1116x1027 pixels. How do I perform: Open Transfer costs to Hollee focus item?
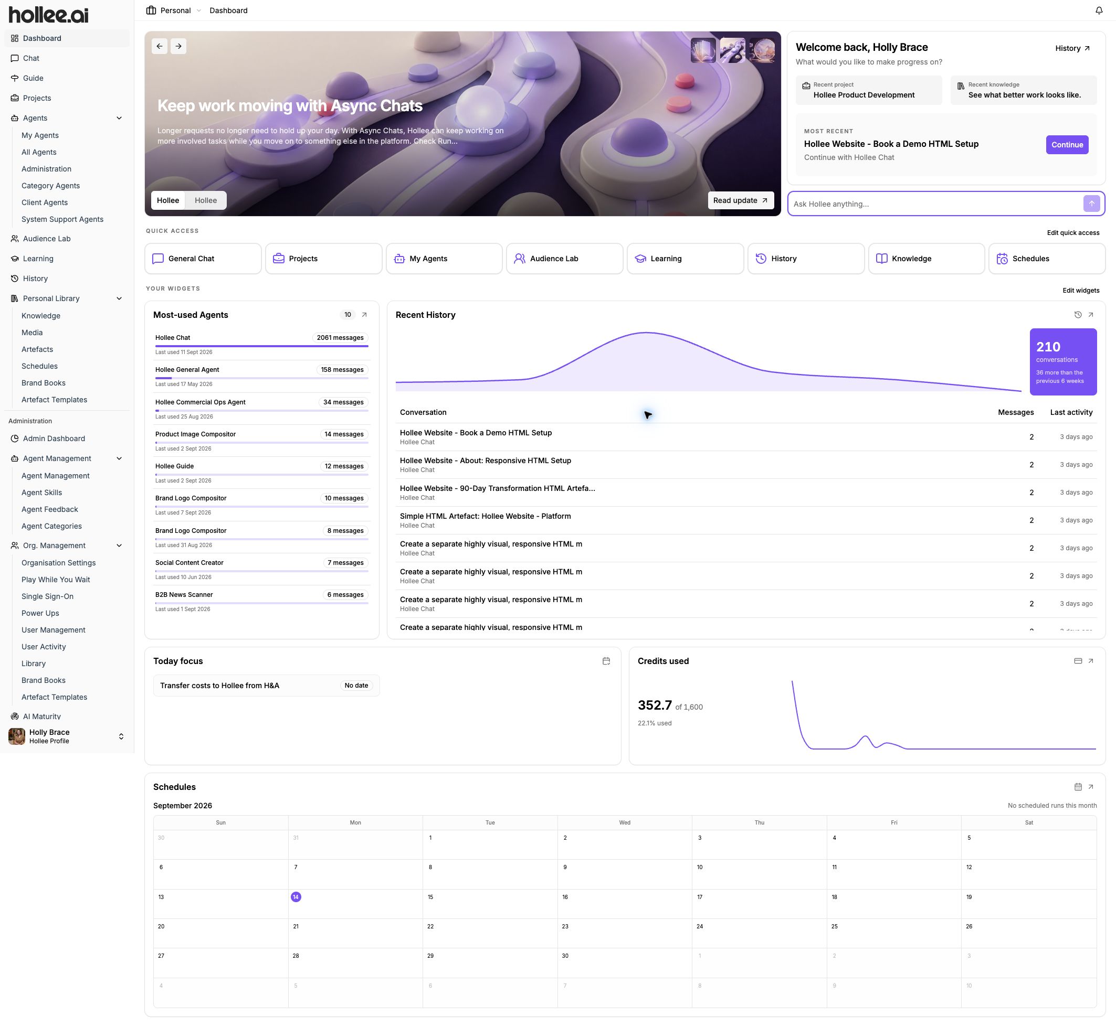tap(266, 686)
